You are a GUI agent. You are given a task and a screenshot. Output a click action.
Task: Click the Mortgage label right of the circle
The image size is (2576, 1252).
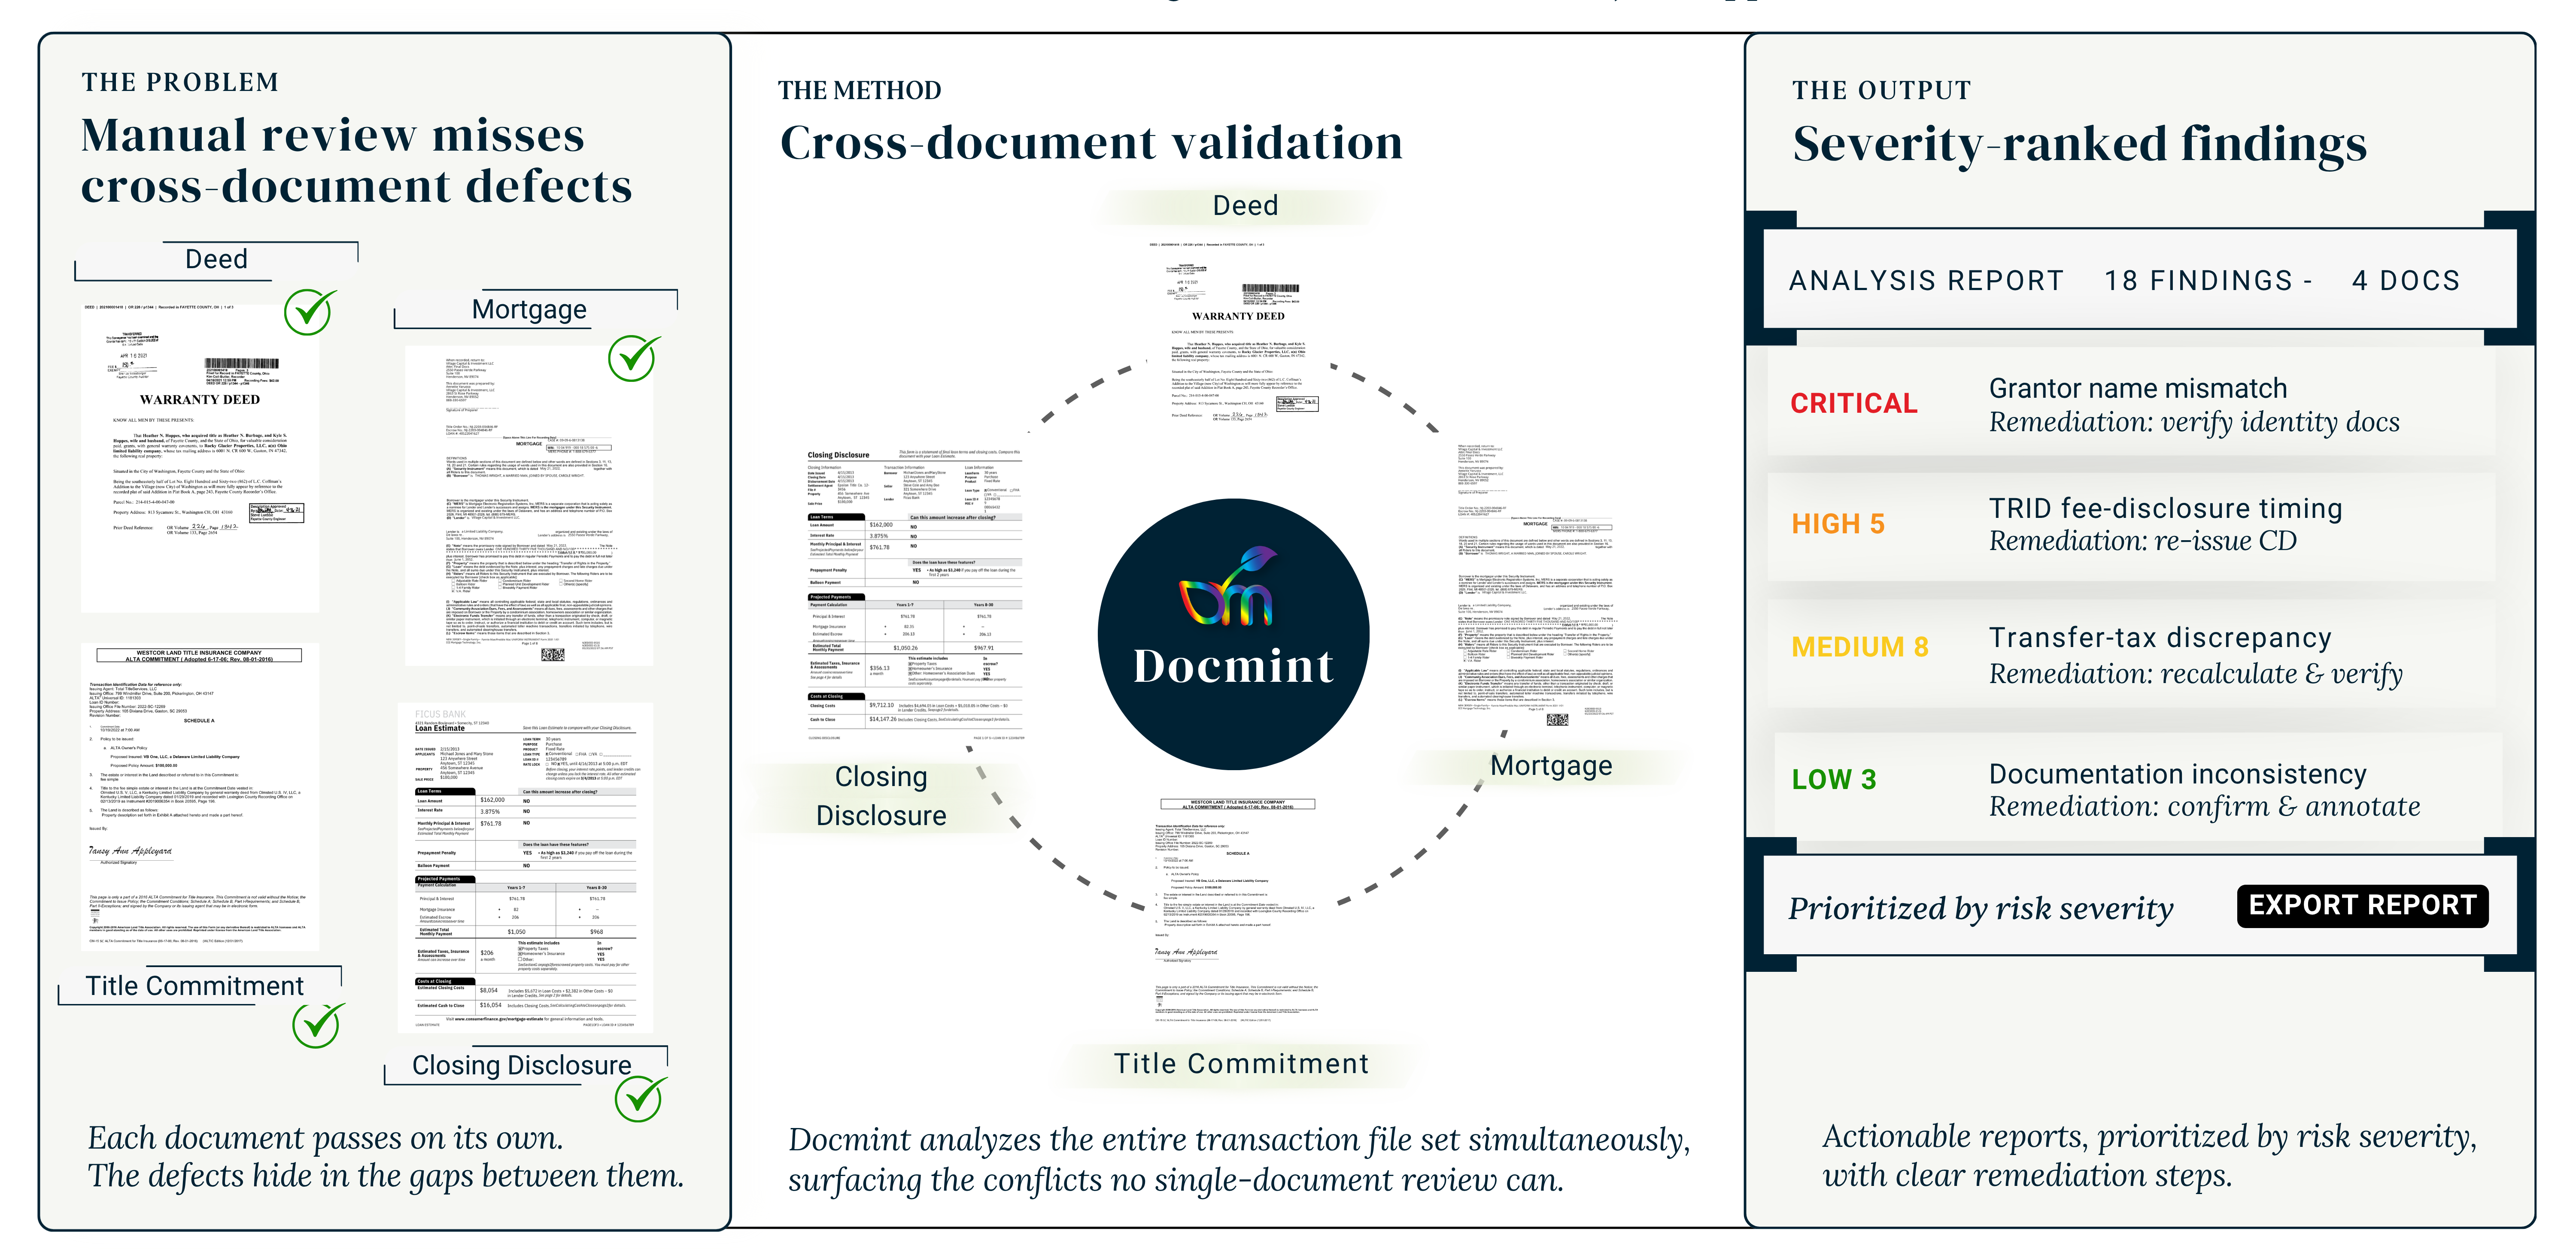coord(1551,766)
